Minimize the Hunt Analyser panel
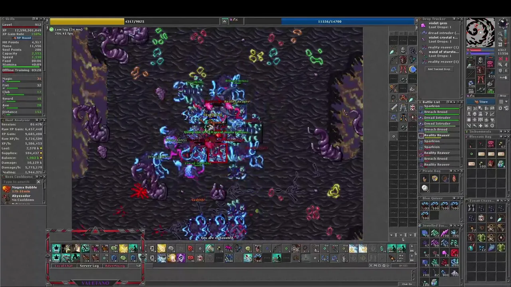Viewport: 511px width, 287px height. [41, 120]
